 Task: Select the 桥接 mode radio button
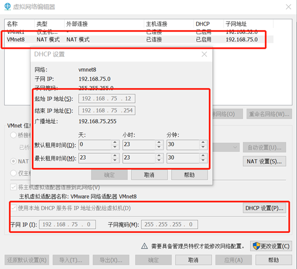click(x=13, y=135)
